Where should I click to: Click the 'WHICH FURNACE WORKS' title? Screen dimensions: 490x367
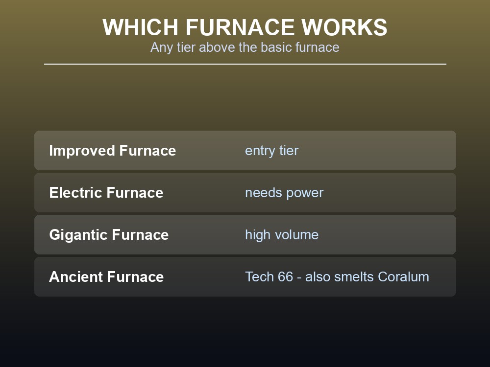point(245,27)
